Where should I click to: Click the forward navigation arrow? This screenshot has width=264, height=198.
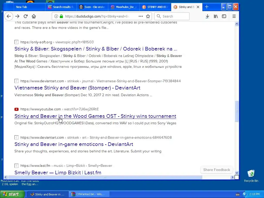(17, 16)
